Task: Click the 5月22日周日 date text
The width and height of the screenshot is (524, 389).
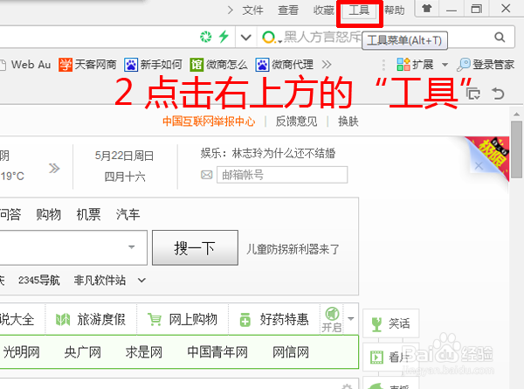Action: [124, 156]
